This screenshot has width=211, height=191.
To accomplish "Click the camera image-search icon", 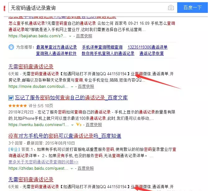I will (x=171, y=8).
